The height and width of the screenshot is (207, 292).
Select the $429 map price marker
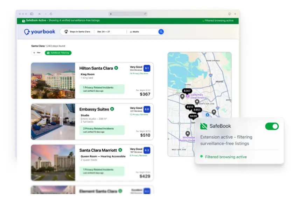[x=193, y=116]
